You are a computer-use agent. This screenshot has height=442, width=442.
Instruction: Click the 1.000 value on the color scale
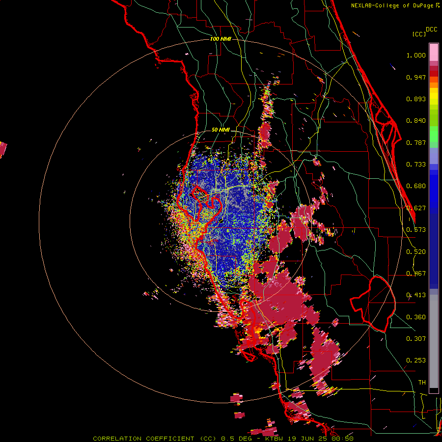pyautogui.click(x=416, y=55)
